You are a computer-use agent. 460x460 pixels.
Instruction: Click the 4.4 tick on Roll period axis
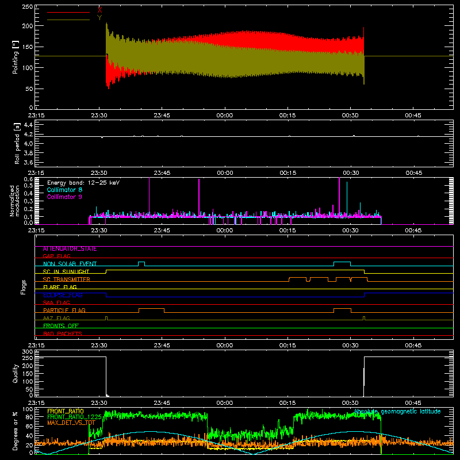pos(28,125)
